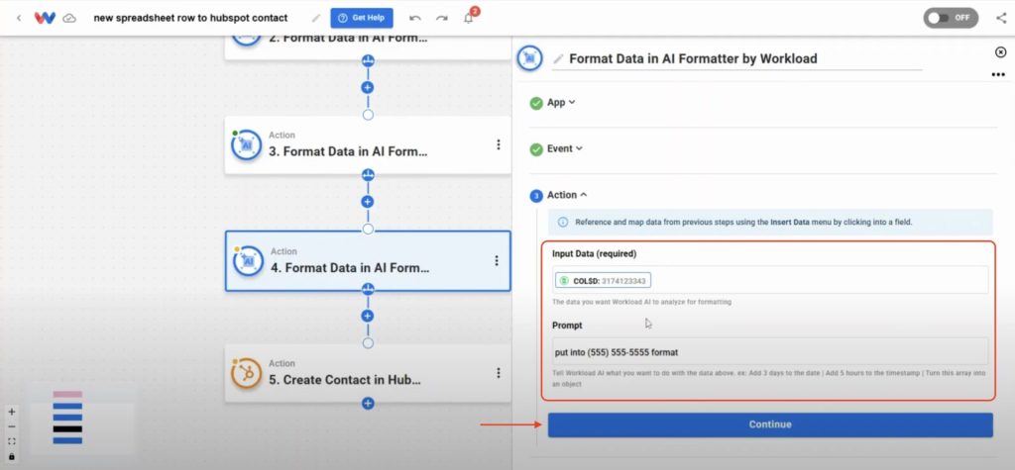Open Get Help

pos(362,18)
